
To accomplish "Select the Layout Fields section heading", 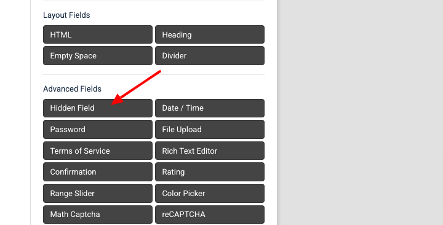I will (x=66, y=15).
